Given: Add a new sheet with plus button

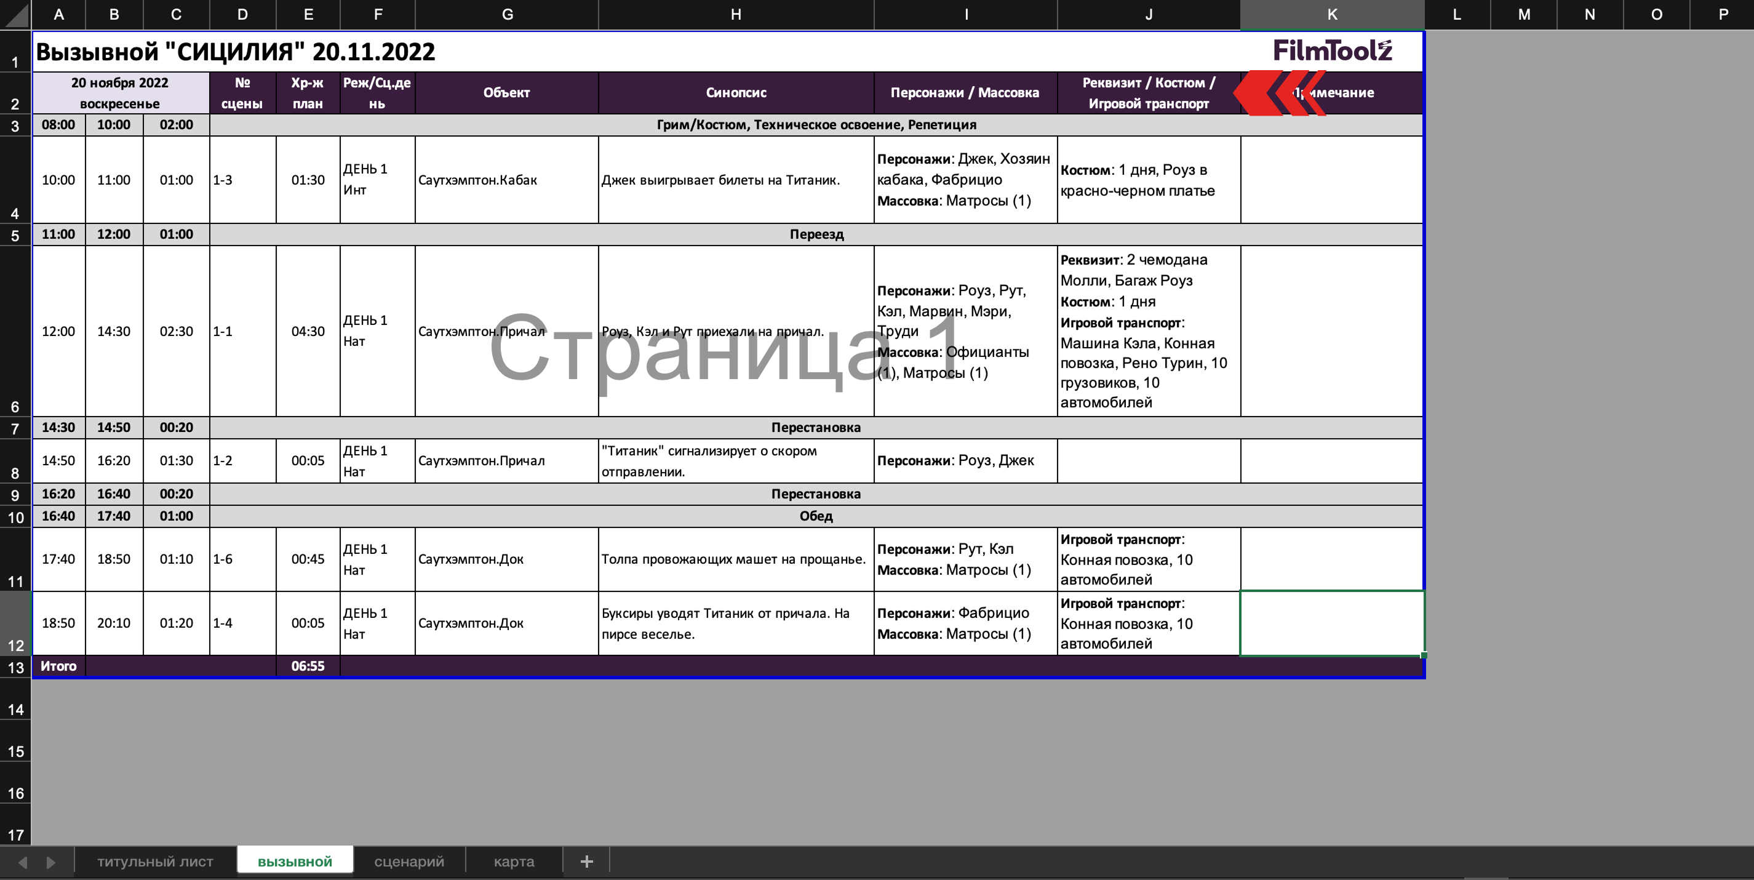Looking at the screenshot, I should click(586, 862).
